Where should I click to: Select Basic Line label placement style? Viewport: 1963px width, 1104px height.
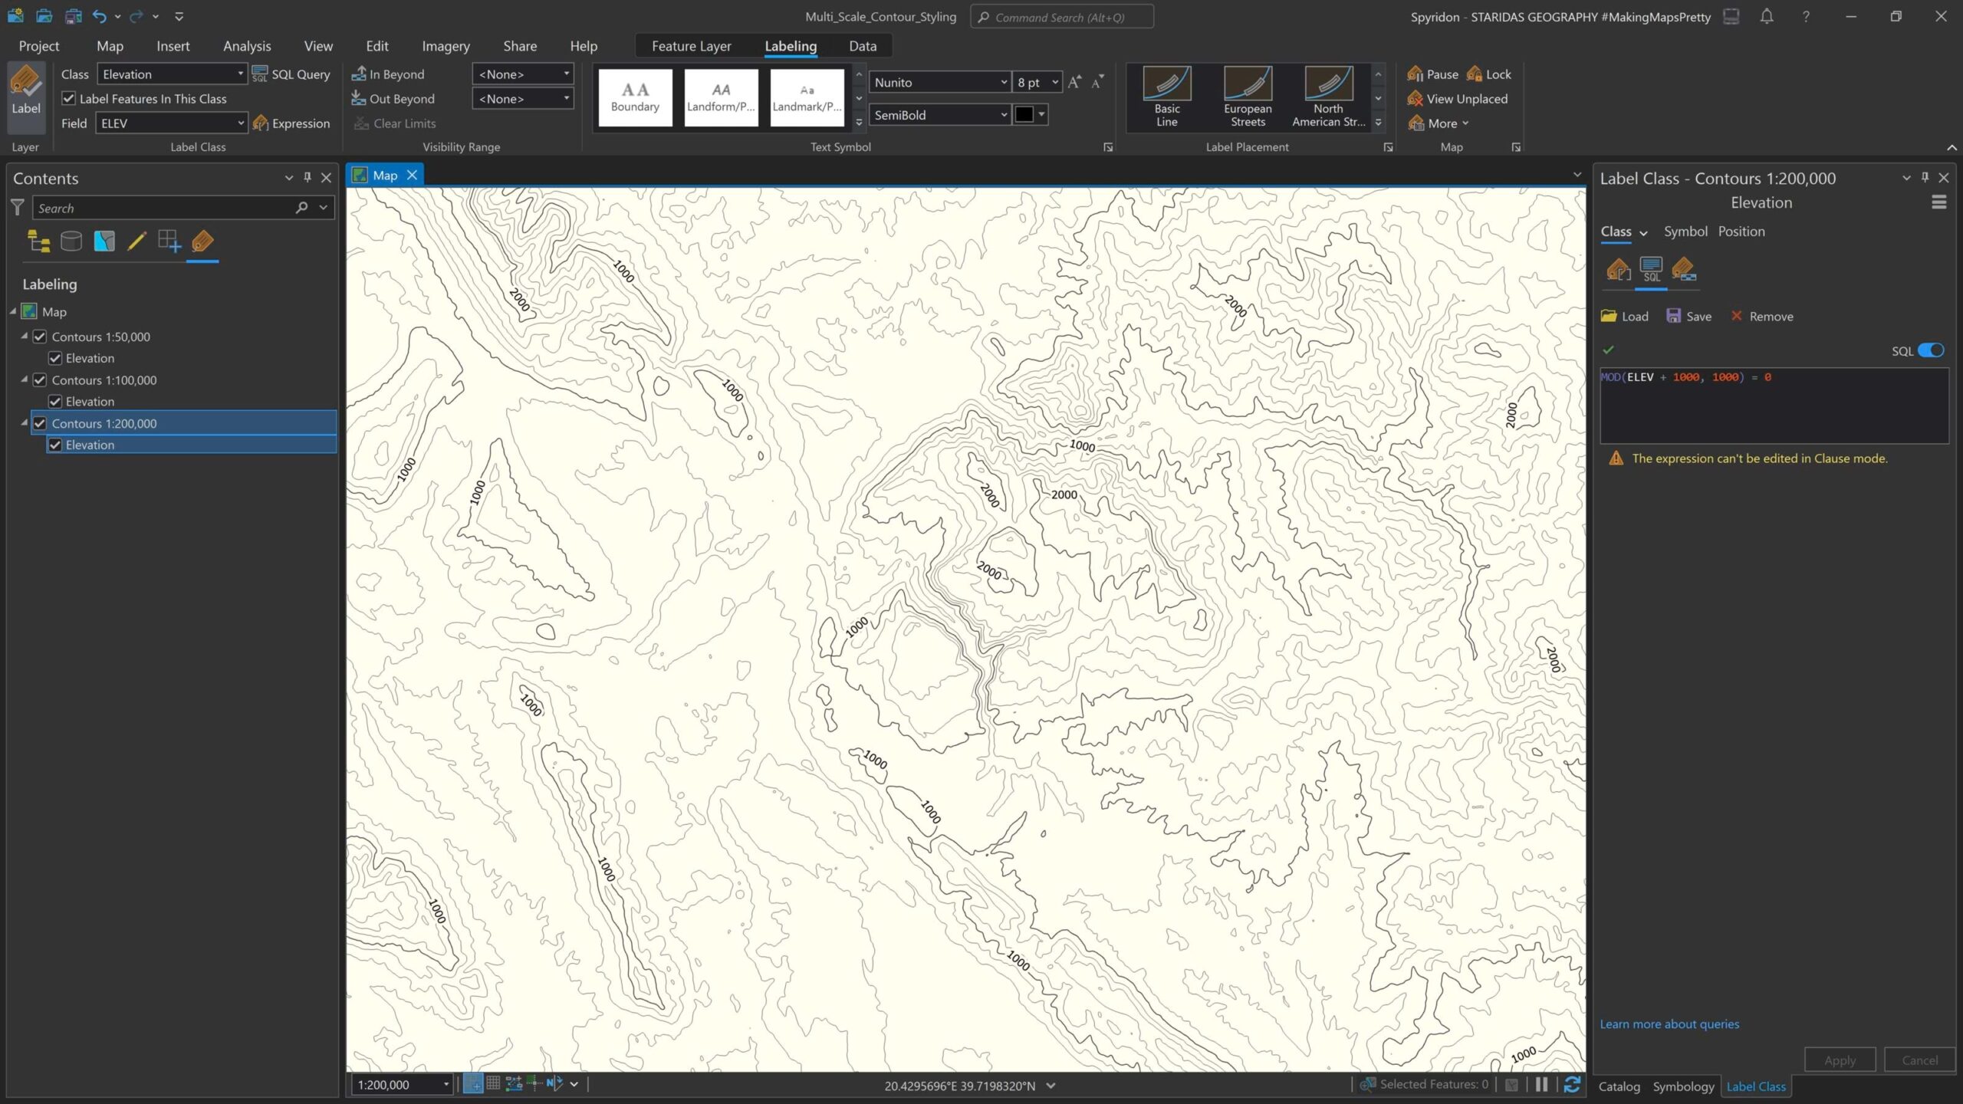(1166, 96)
